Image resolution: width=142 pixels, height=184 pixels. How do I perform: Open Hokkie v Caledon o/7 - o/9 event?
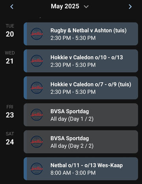point(81,88)
